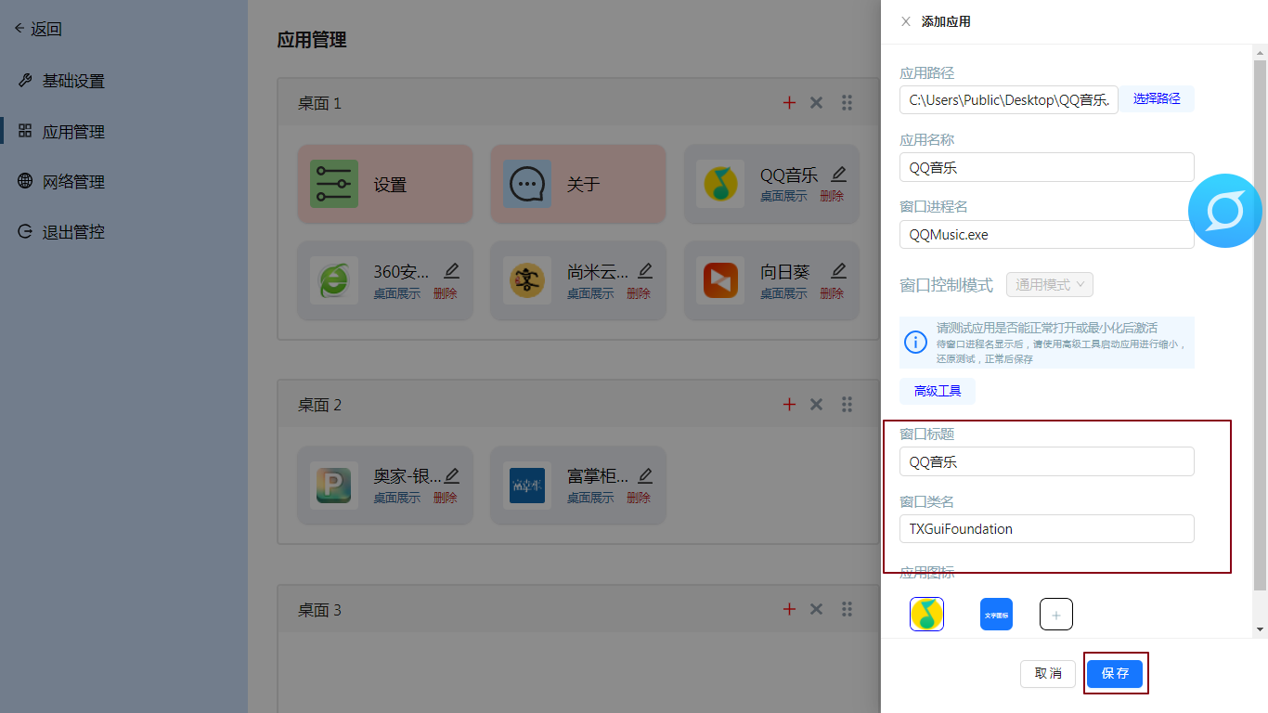Click the 富掌柜… app icon
The height and width of the screenshot is (713, 1268).
527,486
